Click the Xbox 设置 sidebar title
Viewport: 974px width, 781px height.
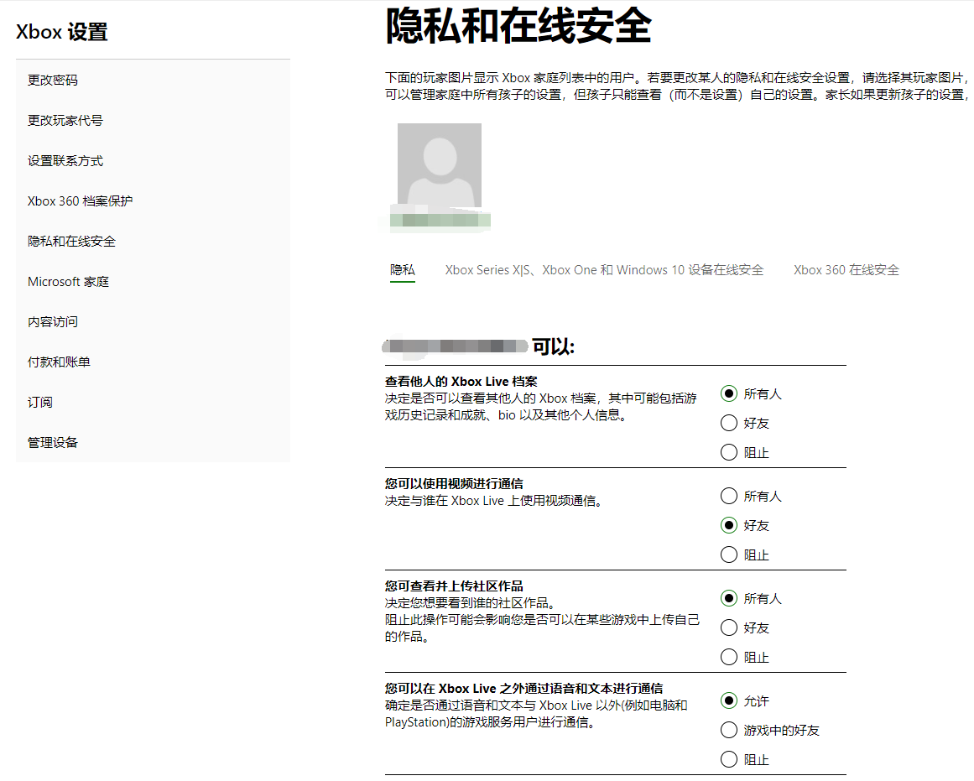[x=61, y=32]
